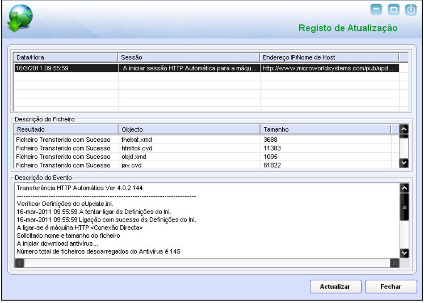Click event log horizontal scroll left arrow
Screen dimensions: 424x303
click(x=20, y=263)
